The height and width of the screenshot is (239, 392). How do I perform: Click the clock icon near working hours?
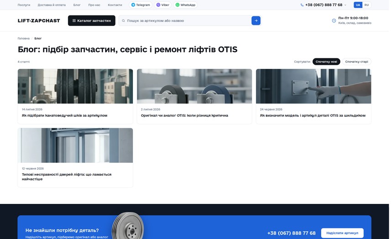[334, 21]
